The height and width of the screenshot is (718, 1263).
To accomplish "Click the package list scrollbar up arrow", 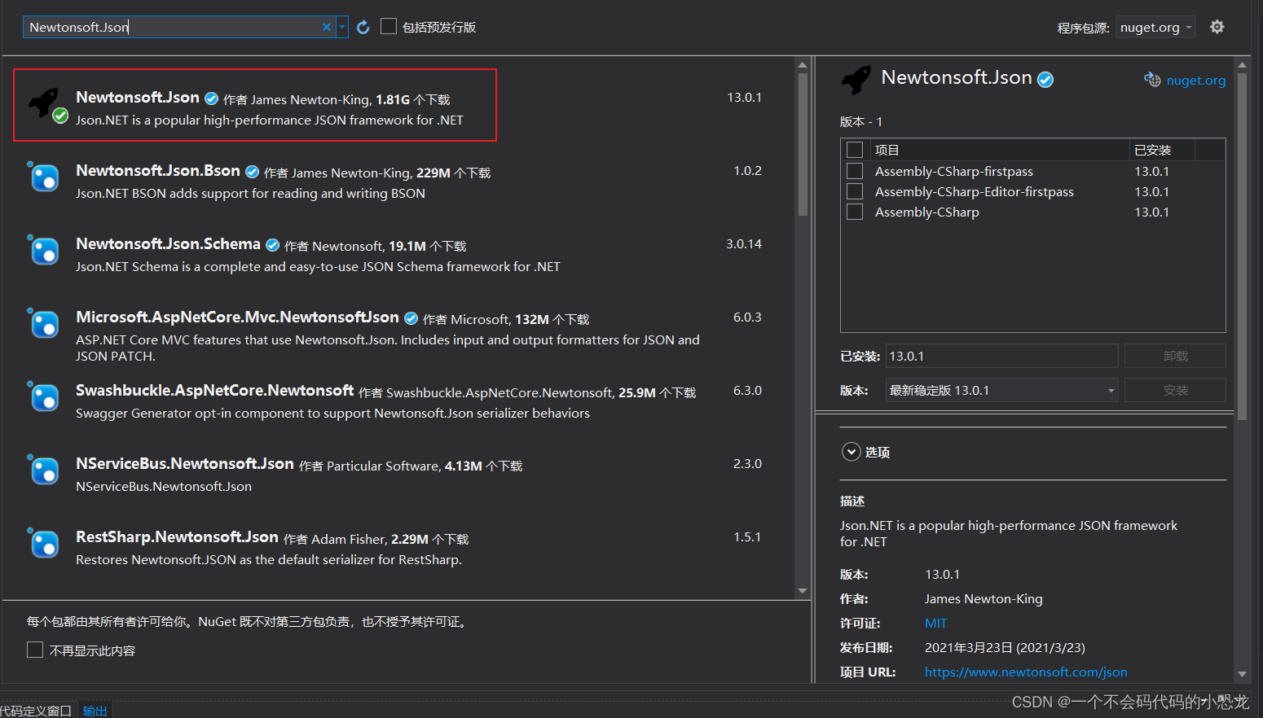I will click(x=803, y=64).
